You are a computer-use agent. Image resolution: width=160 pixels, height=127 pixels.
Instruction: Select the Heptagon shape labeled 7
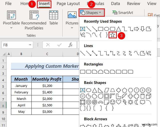137,90
